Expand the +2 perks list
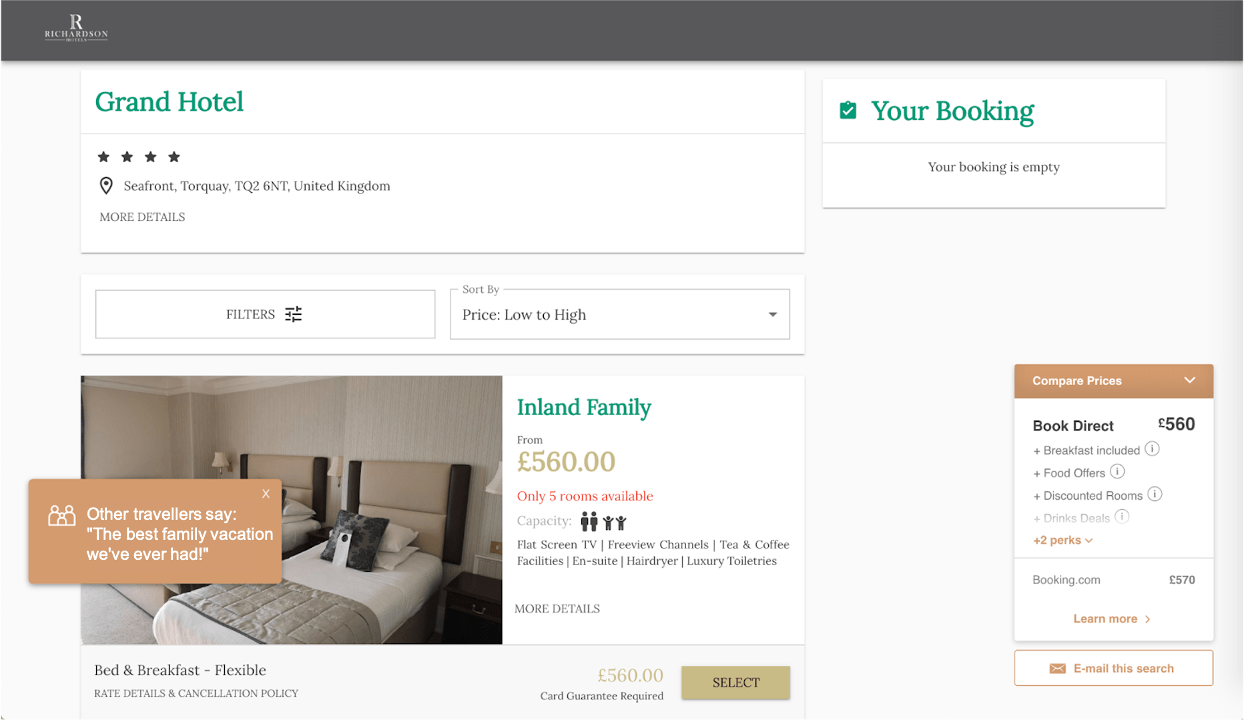This screenshot has width=1244, height=720. 1062,540
